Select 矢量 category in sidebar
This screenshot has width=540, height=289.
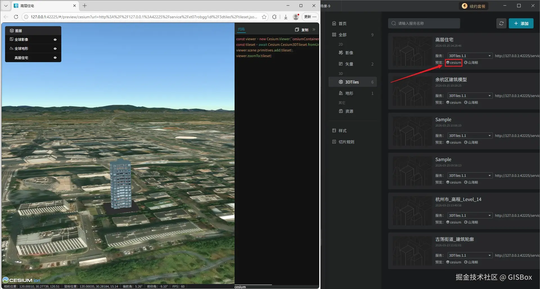(x=353, y=64)
